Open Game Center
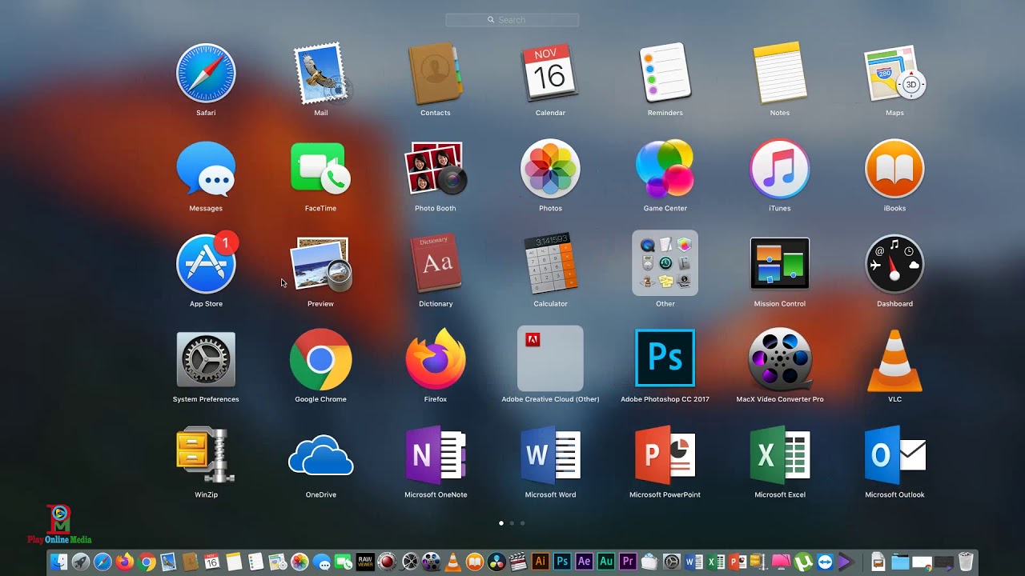The width and height of the screenshot is (1025, 576). click(665, 169)
